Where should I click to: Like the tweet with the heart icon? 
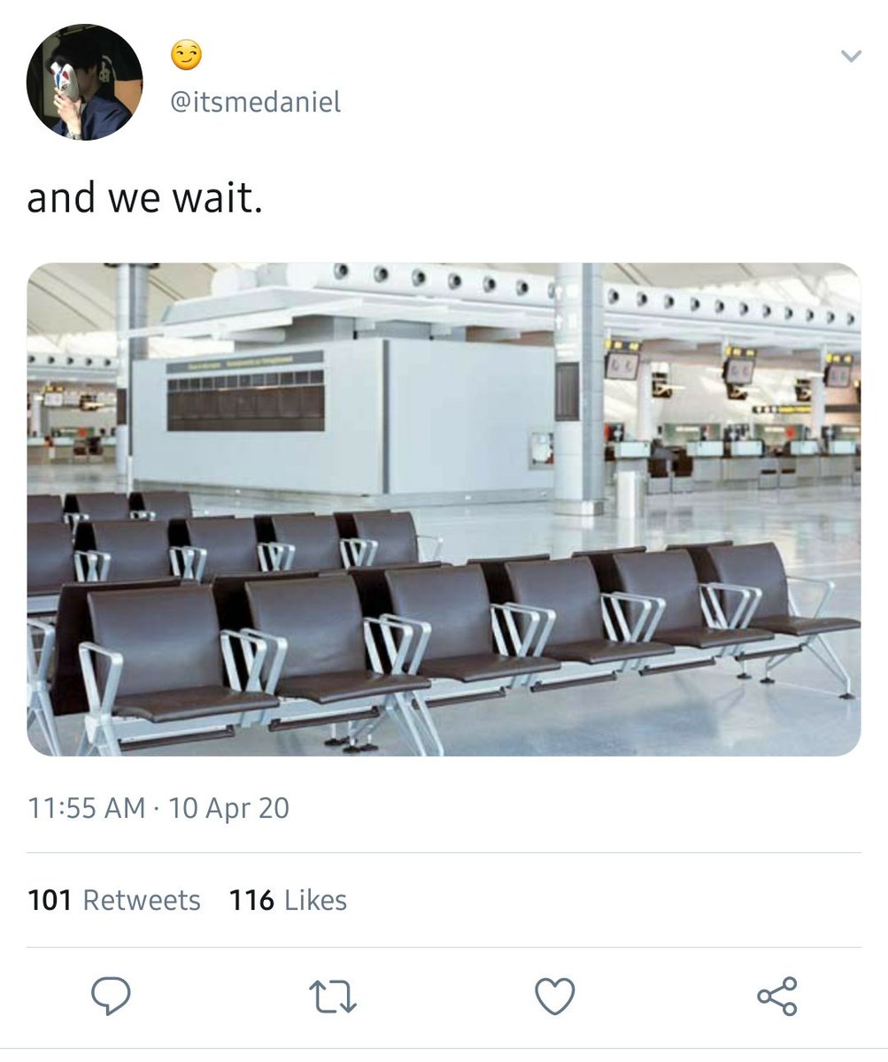tap(555, 997)
